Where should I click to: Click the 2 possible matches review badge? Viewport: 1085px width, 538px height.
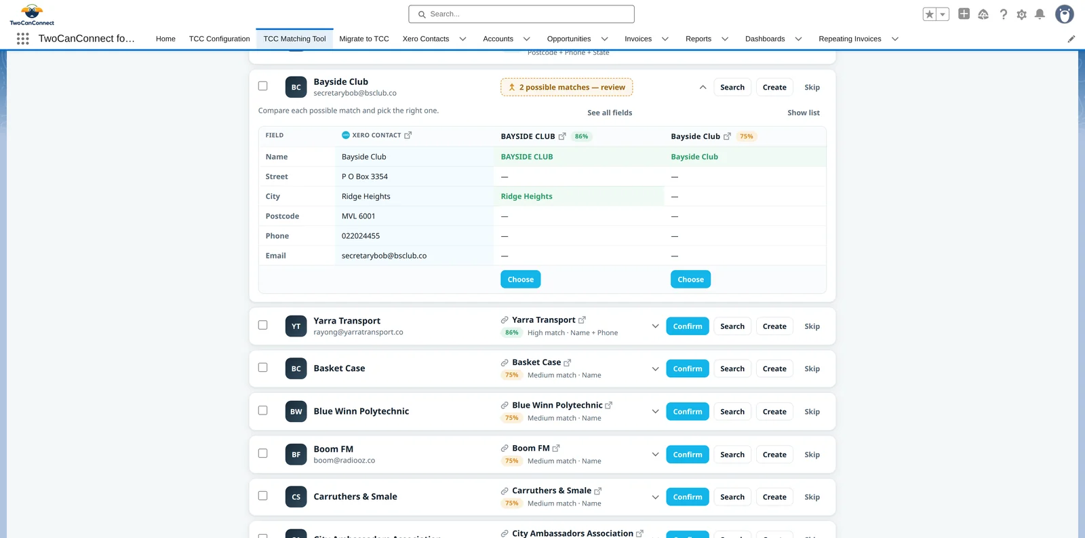tap(567, 87)
